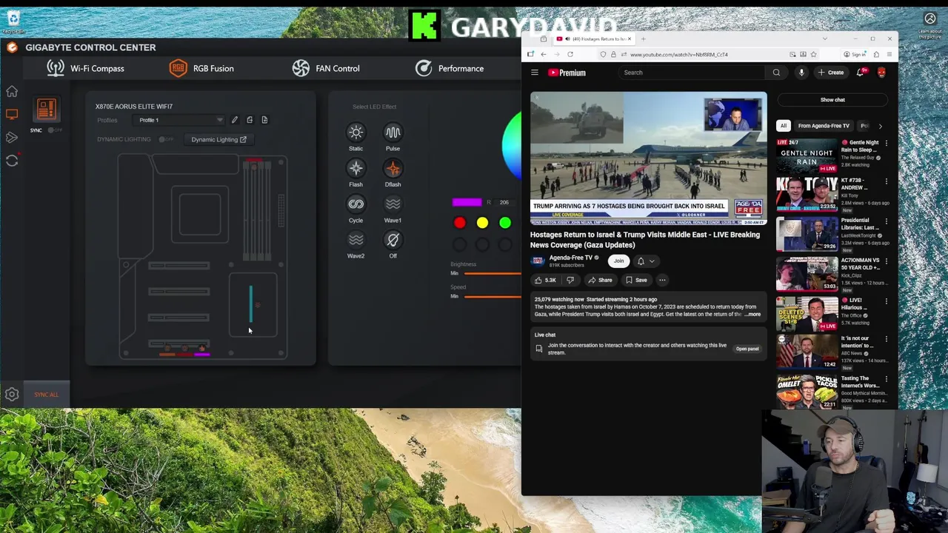The image size is (948, 533).
Task: Pick the green color preset
Action: [504, 223]
